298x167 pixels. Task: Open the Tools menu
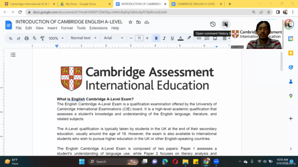tap(81, 28)
